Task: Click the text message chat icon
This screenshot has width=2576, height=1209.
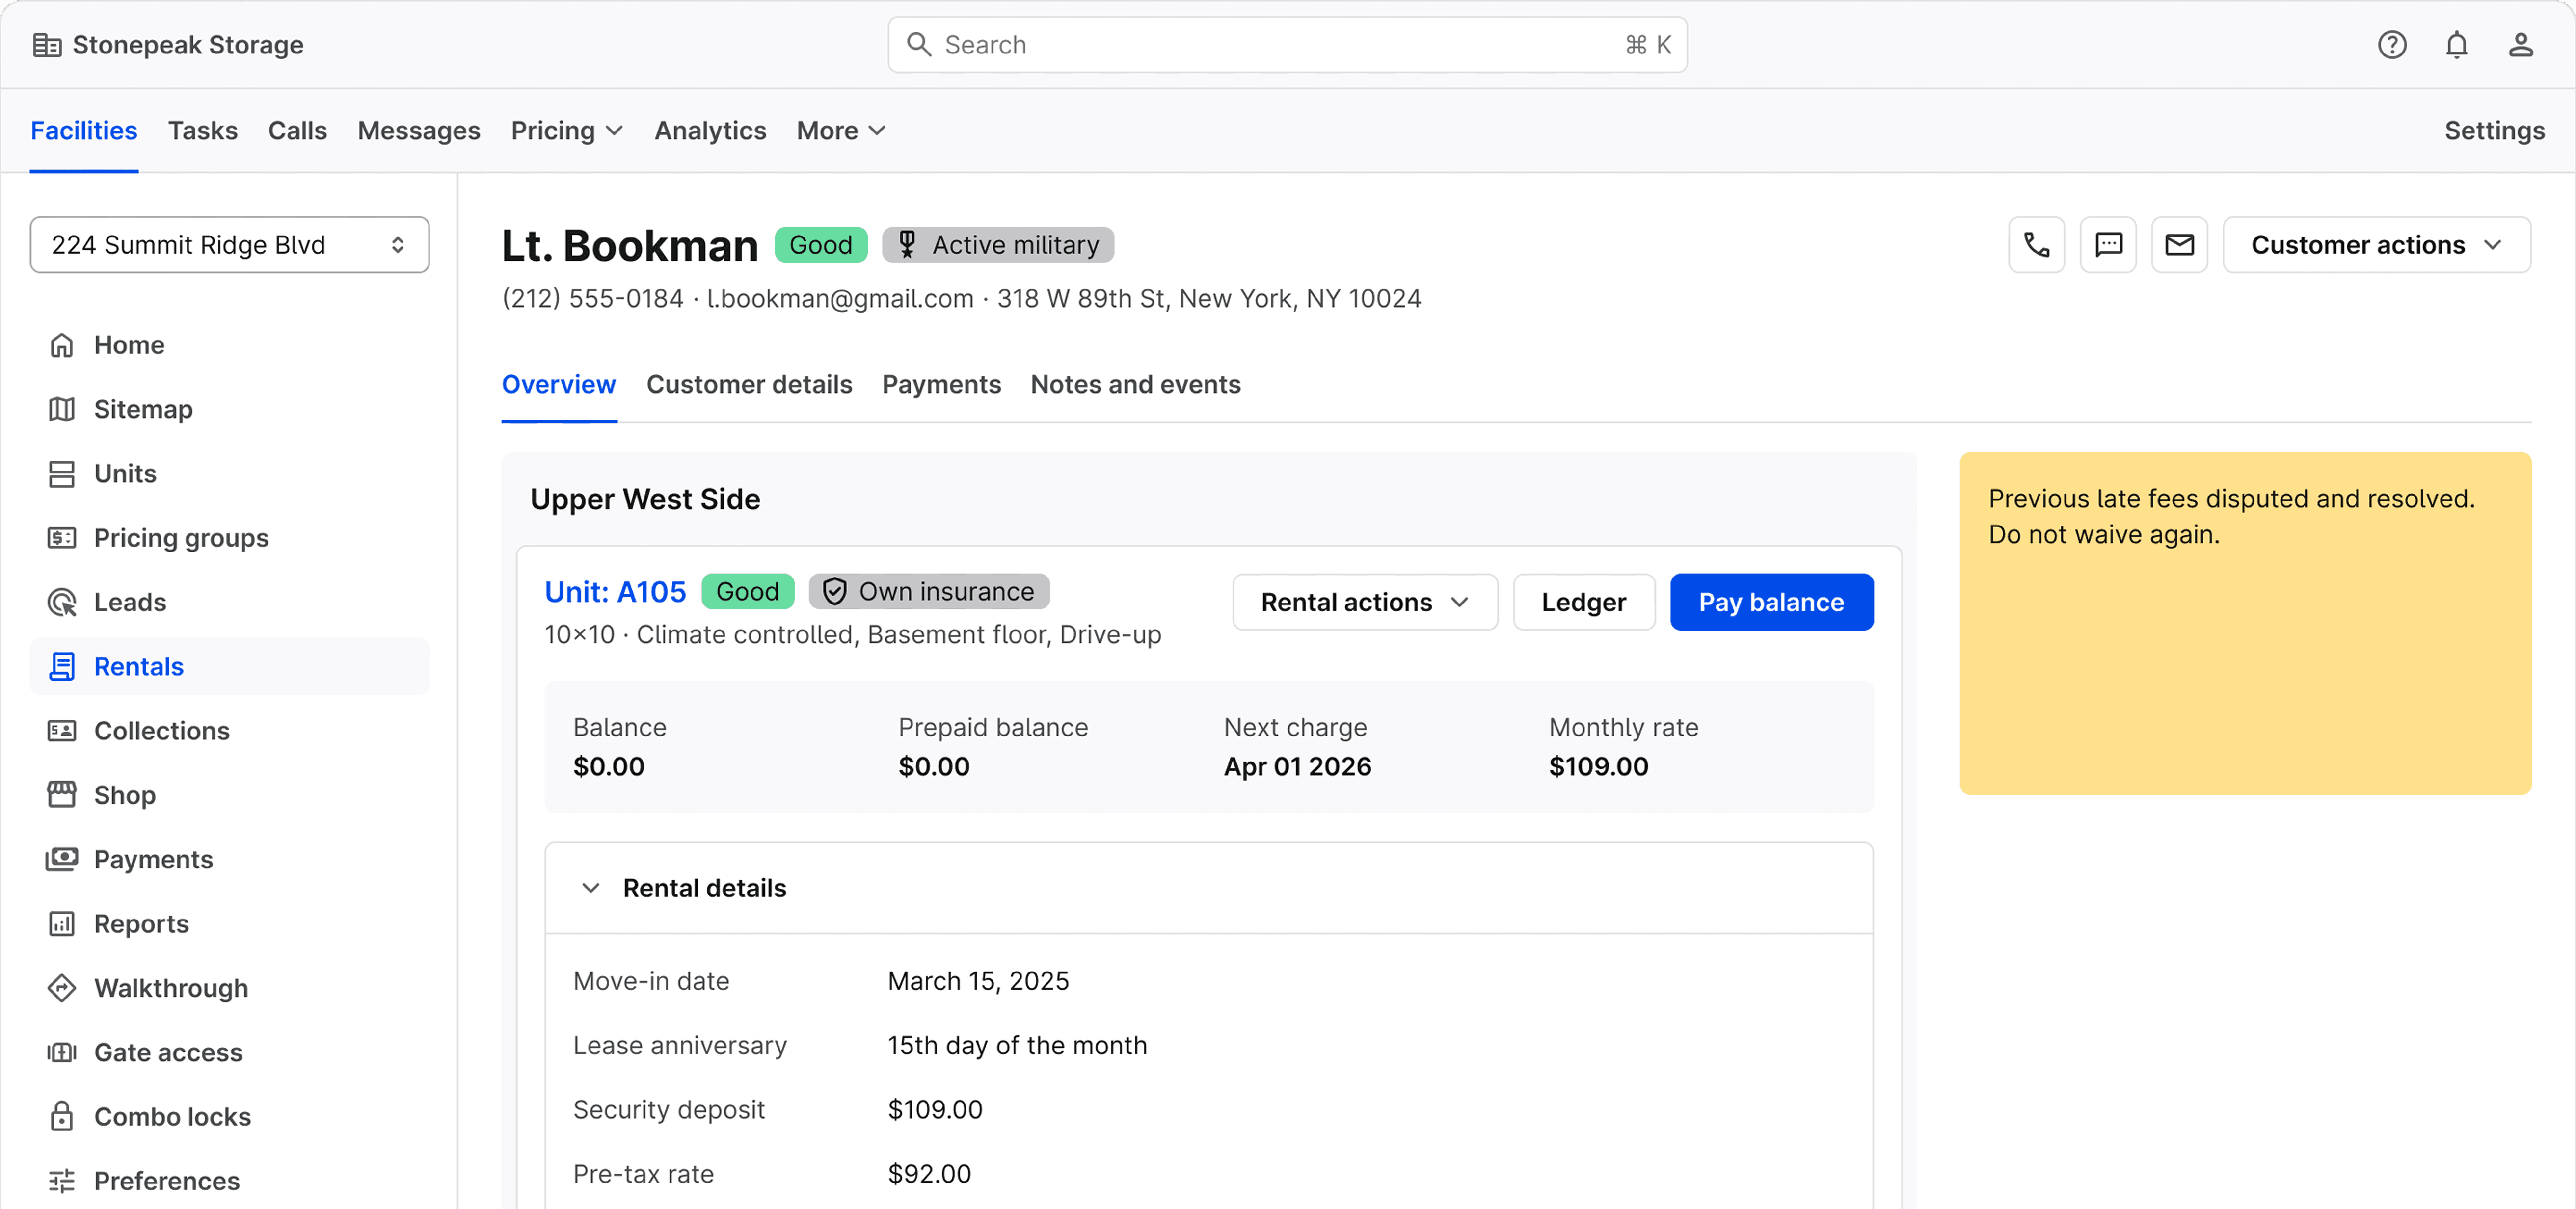Action: click(x=2108, y=245)
